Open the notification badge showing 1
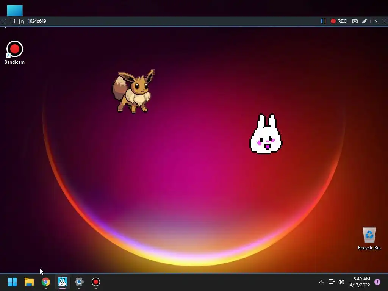 [x=377, y=282]
